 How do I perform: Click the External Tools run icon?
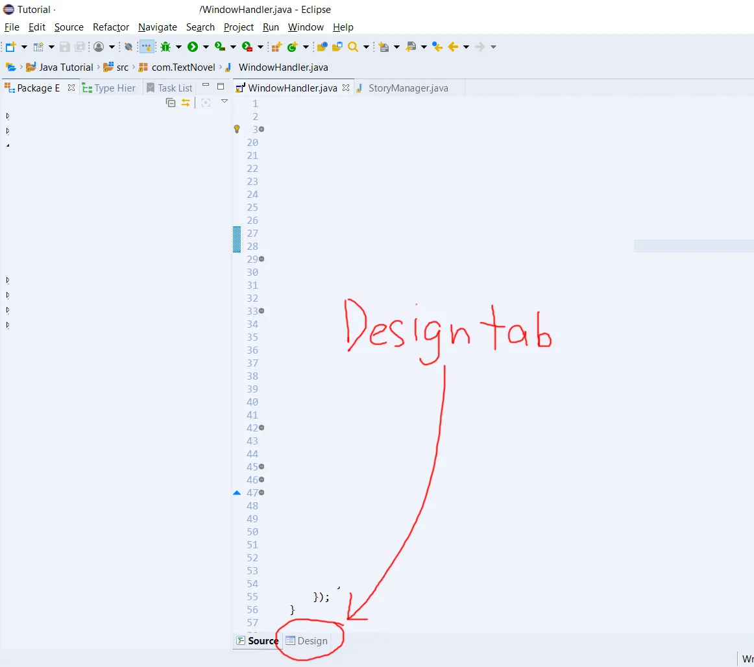point(247,47)
